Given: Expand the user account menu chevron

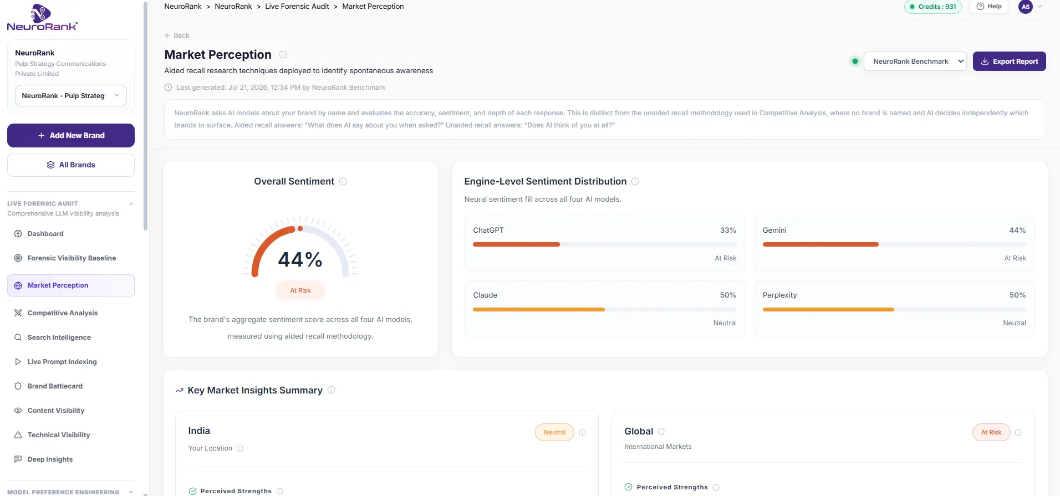Looking at the screenshot, I should 1039,7.
